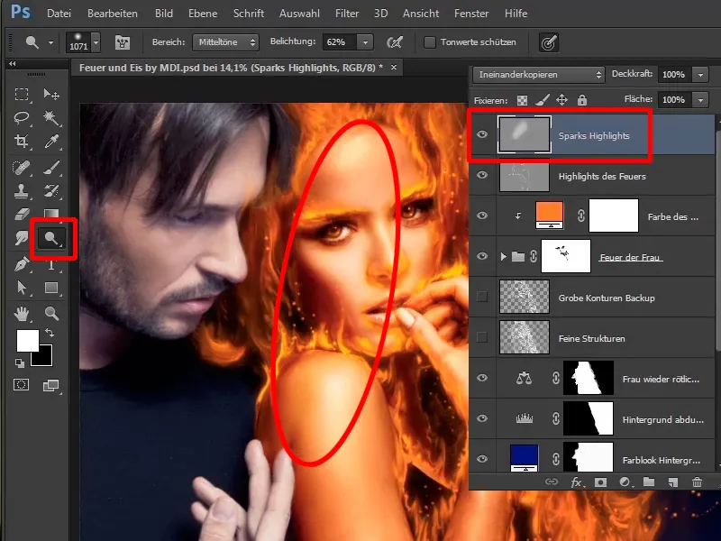Select the Gradient tool

51,214
